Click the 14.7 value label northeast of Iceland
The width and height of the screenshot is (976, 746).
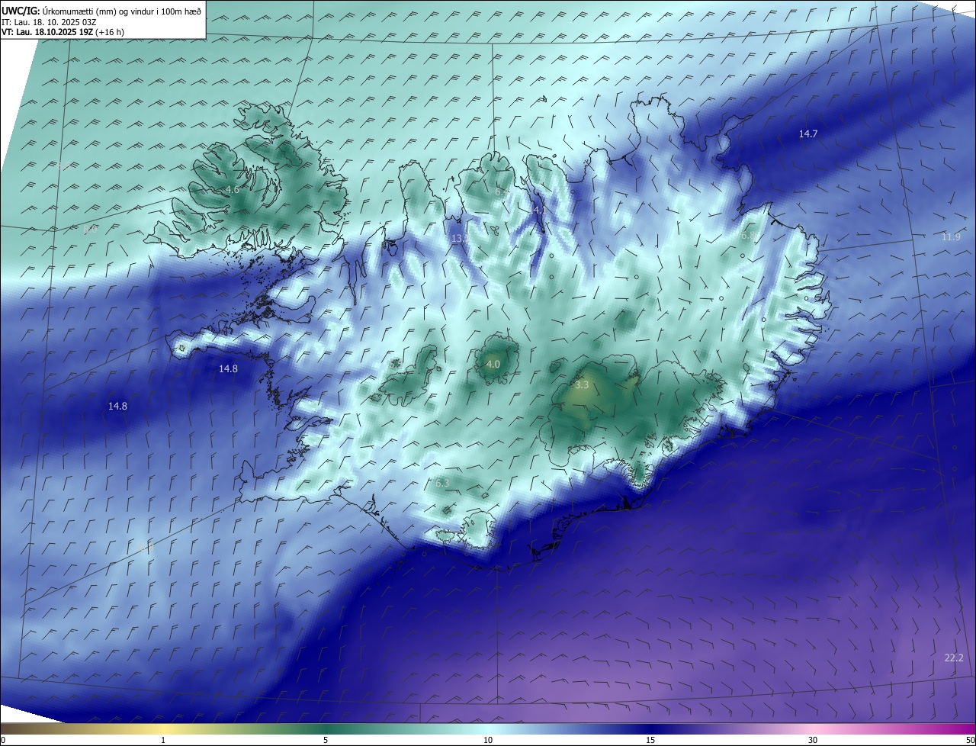pos(808,134)
